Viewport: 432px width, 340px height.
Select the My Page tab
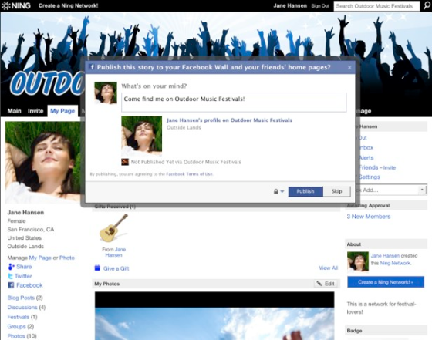(x=62, y=111)
